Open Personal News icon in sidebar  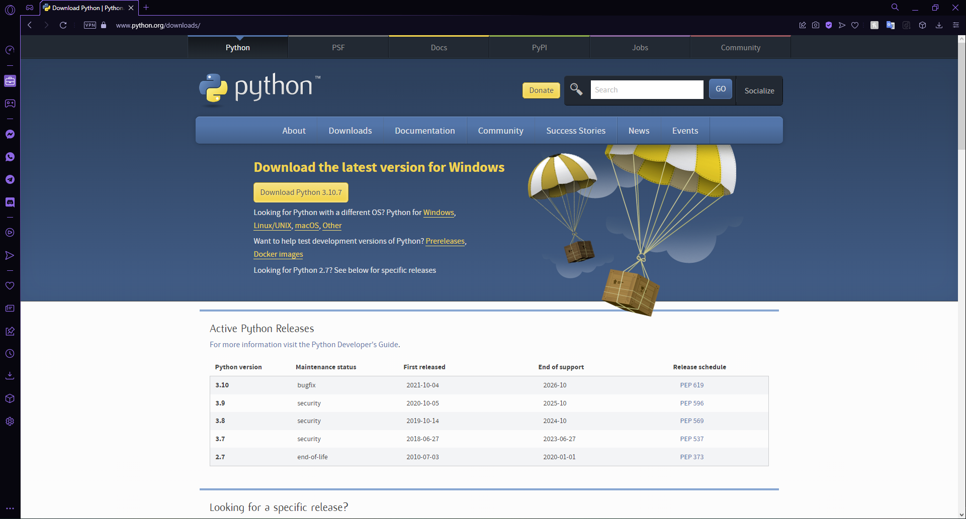pyautogui.click(x=10, y=308)
